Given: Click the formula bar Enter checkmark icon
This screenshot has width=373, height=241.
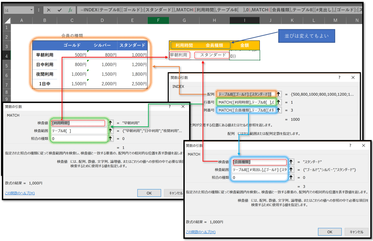Looking at the screenshot, I should pos(60,10).
